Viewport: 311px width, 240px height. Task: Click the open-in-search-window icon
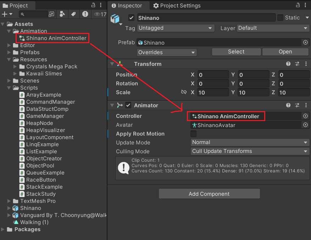pos(51,14)
